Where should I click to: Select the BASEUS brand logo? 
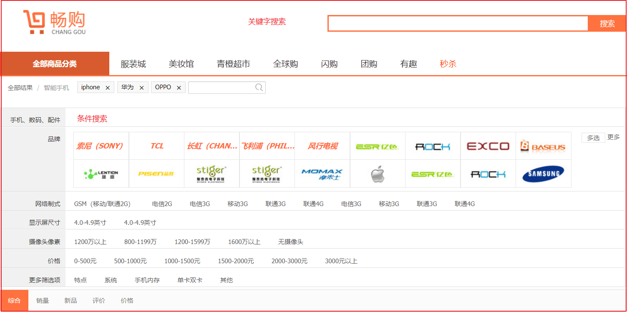[x=544, y=146]
